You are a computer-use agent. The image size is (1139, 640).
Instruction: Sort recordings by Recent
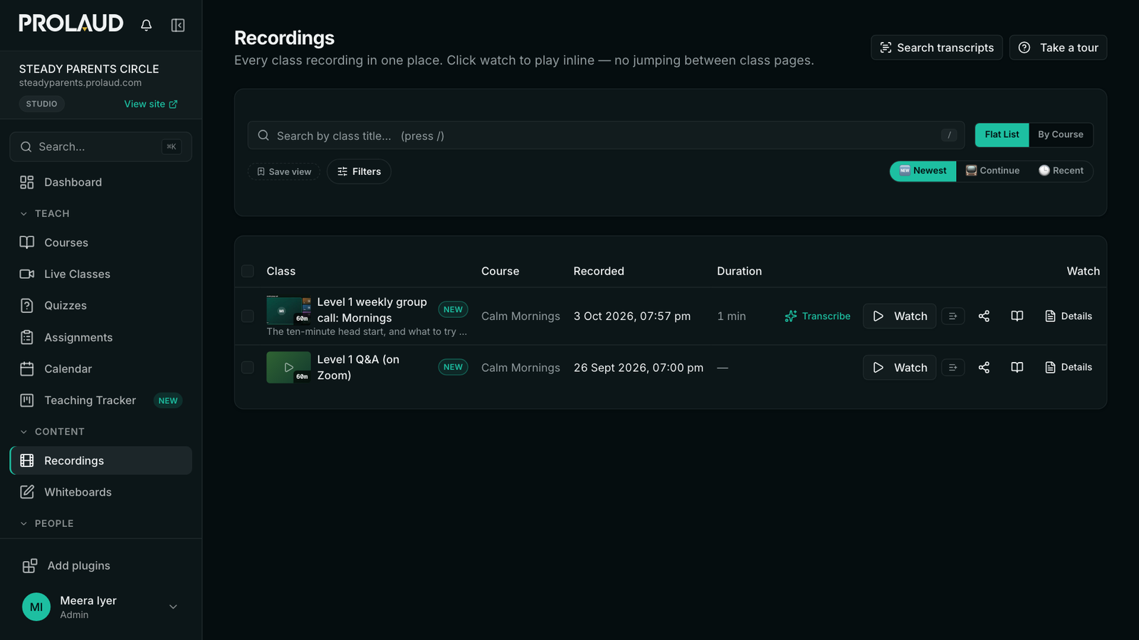tap(1061, 171)
